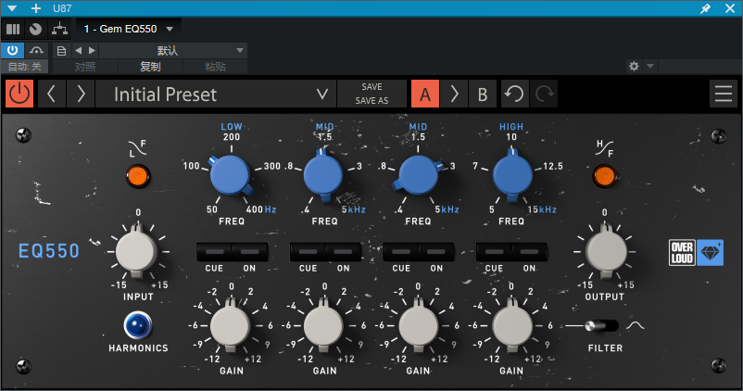Toggle the low shelf LF orange button
Viewport: 743px width, 391px height.
coord(138,176)
